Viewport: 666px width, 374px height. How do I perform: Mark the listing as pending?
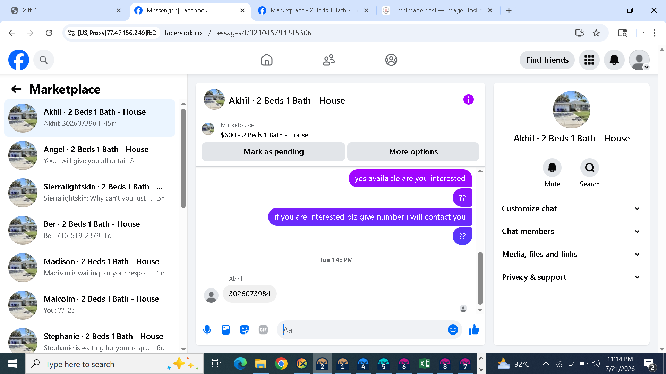point(273,152)
